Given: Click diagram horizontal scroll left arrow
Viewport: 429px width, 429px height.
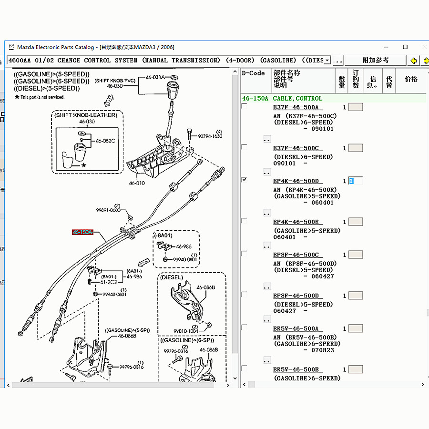Looking at the screenshot, I should [x=9, y=385].
